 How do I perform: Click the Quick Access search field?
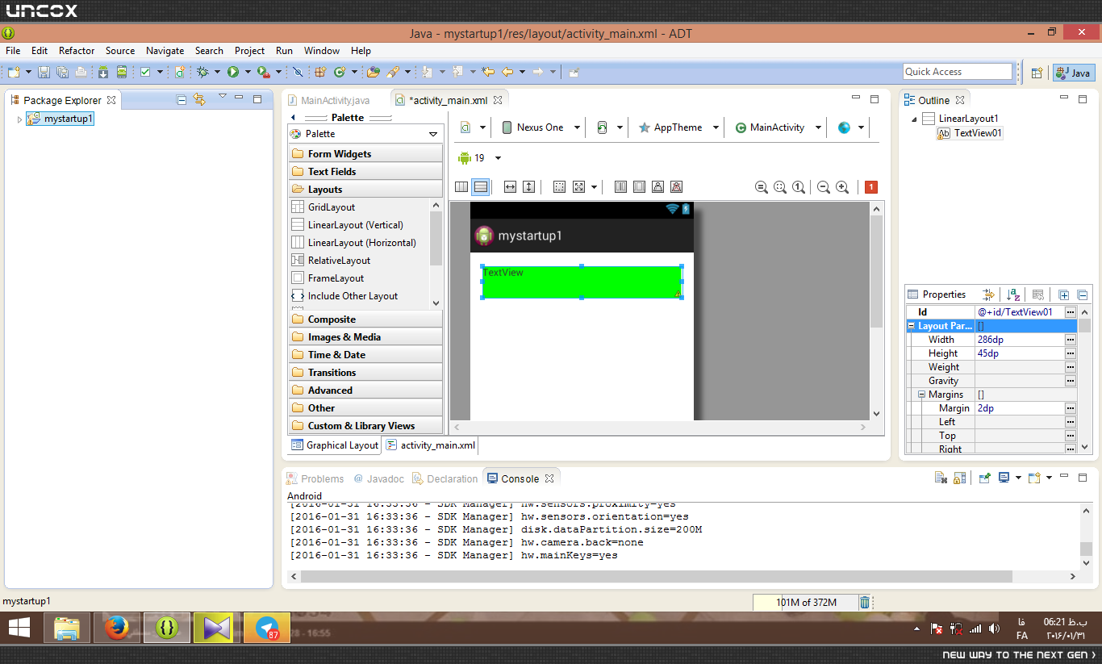point(958,72)
